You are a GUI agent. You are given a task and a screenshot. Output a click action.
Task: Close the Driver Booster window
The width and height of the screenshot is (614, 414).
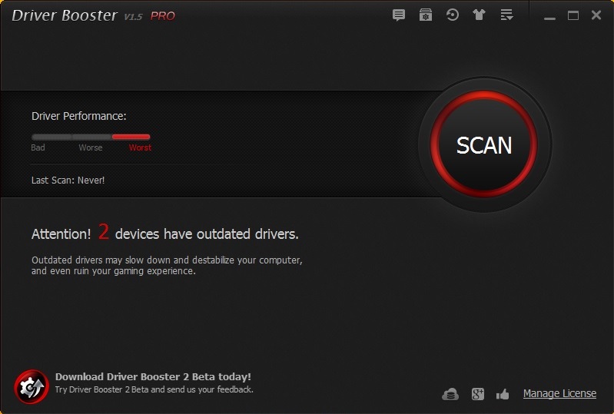(x=596, y=15)
